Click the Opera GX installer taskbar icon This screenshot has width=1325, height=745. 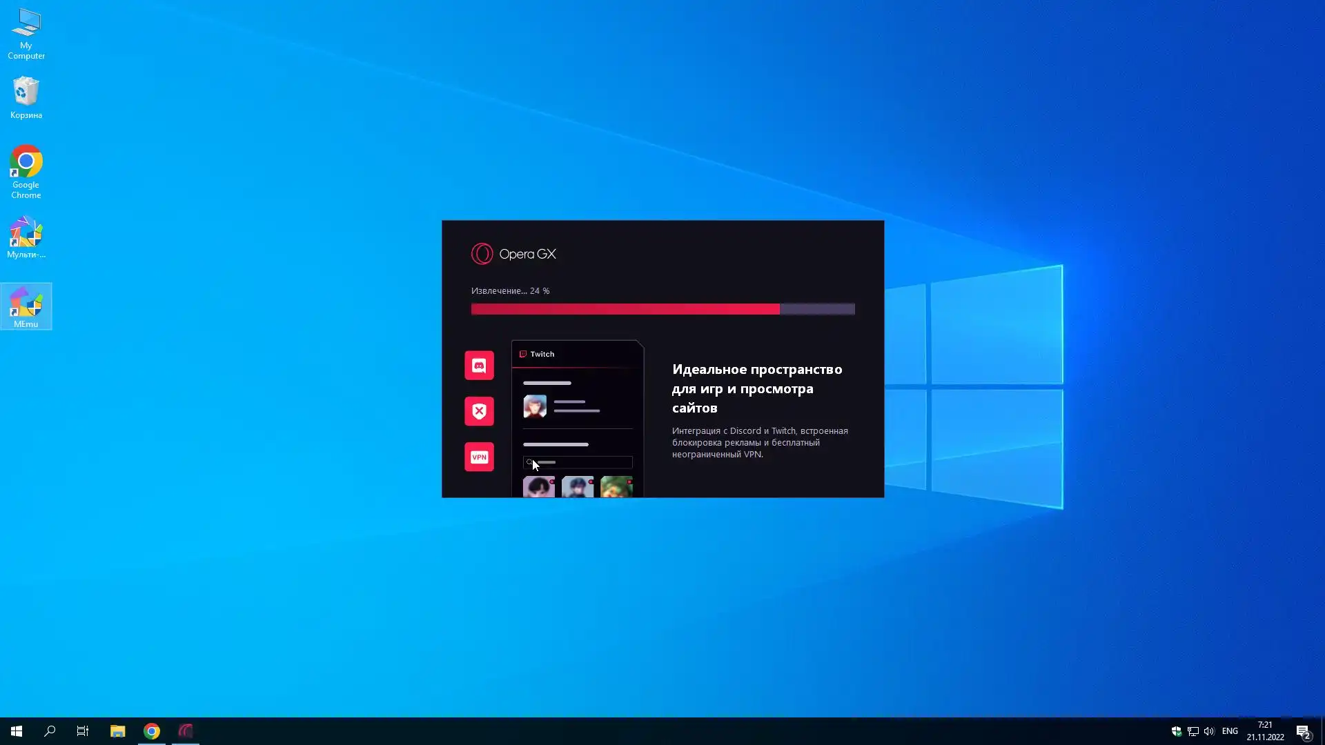coord(186,731)
